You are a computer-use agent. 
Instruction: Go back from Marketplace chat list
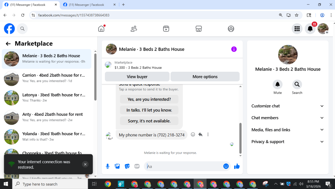click(8, 44)
